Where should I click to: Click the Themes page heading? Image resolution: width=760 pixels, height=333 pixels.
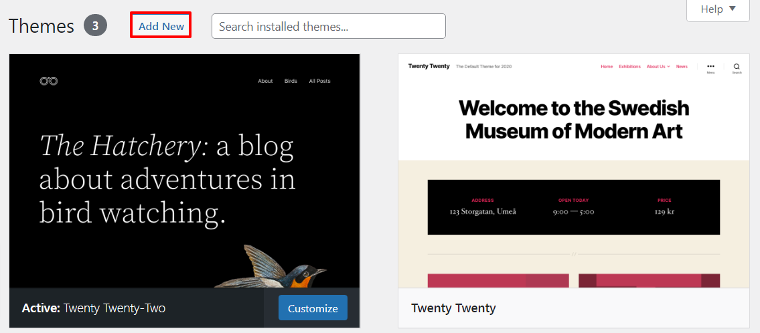(42, 26)
